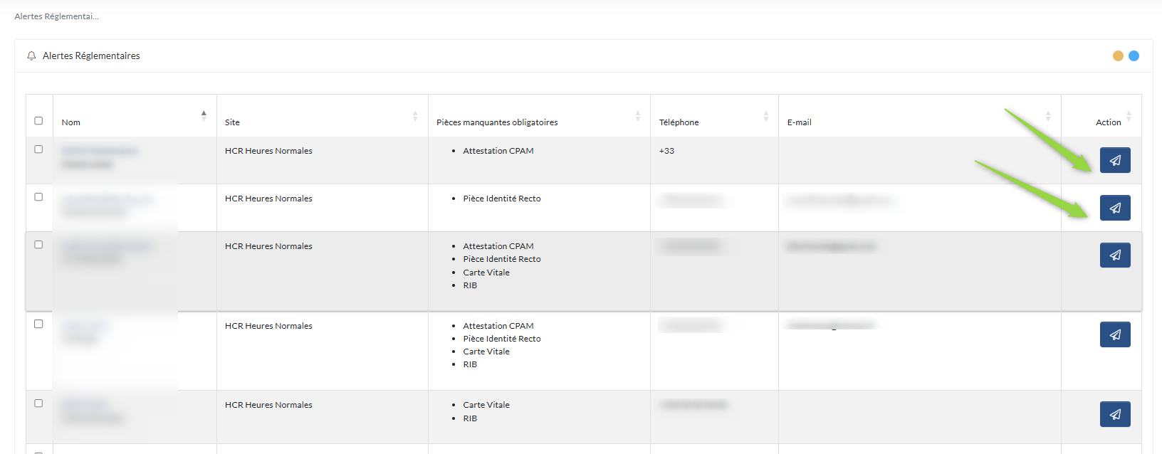Click send icon for Pièce Identité Recto row
Viewport: 1162px width, 454px height.
[x=1114, y=208]
